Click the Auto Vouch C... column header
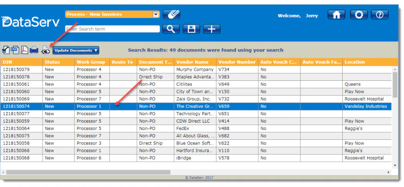Image resolution: width=404 pixels, height=187 pixels. pos(279,62)
